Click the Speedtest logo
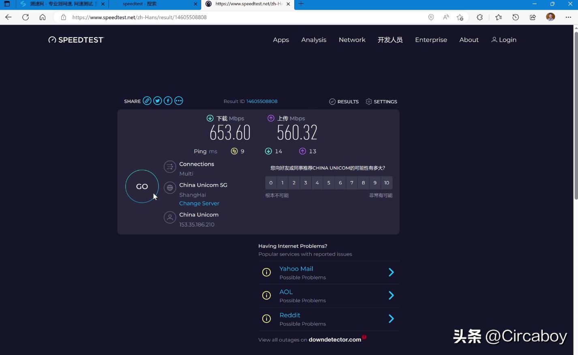This screenshot has height=355, width=578. pyautogui.click(x=76, y=40)
